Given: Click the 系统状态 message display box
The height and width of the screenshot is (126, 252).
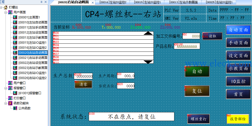Looking at the screenshot, I should [x=132, y=116].
